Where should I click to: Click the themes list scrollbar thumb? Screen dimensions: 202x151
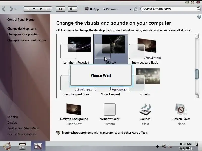click(197, 74)
